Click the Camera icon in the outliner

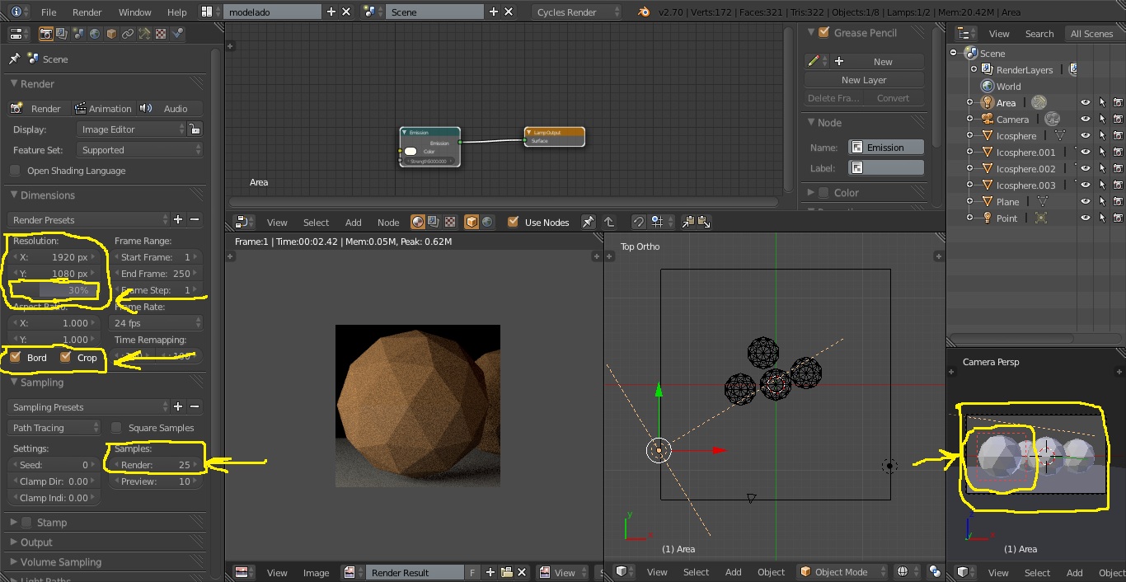pos(988,120)
